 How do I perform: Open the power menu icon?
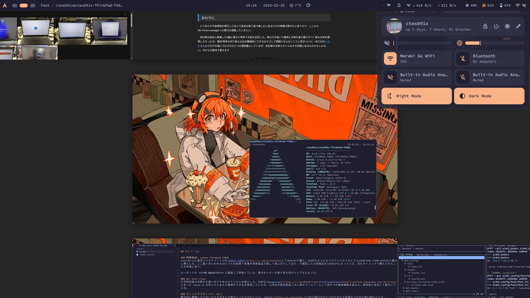[x=496, y=26]
